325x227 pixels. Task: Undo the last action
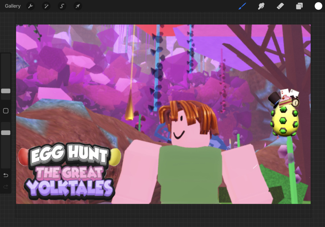pyautogui.click(x=6, y=176)
